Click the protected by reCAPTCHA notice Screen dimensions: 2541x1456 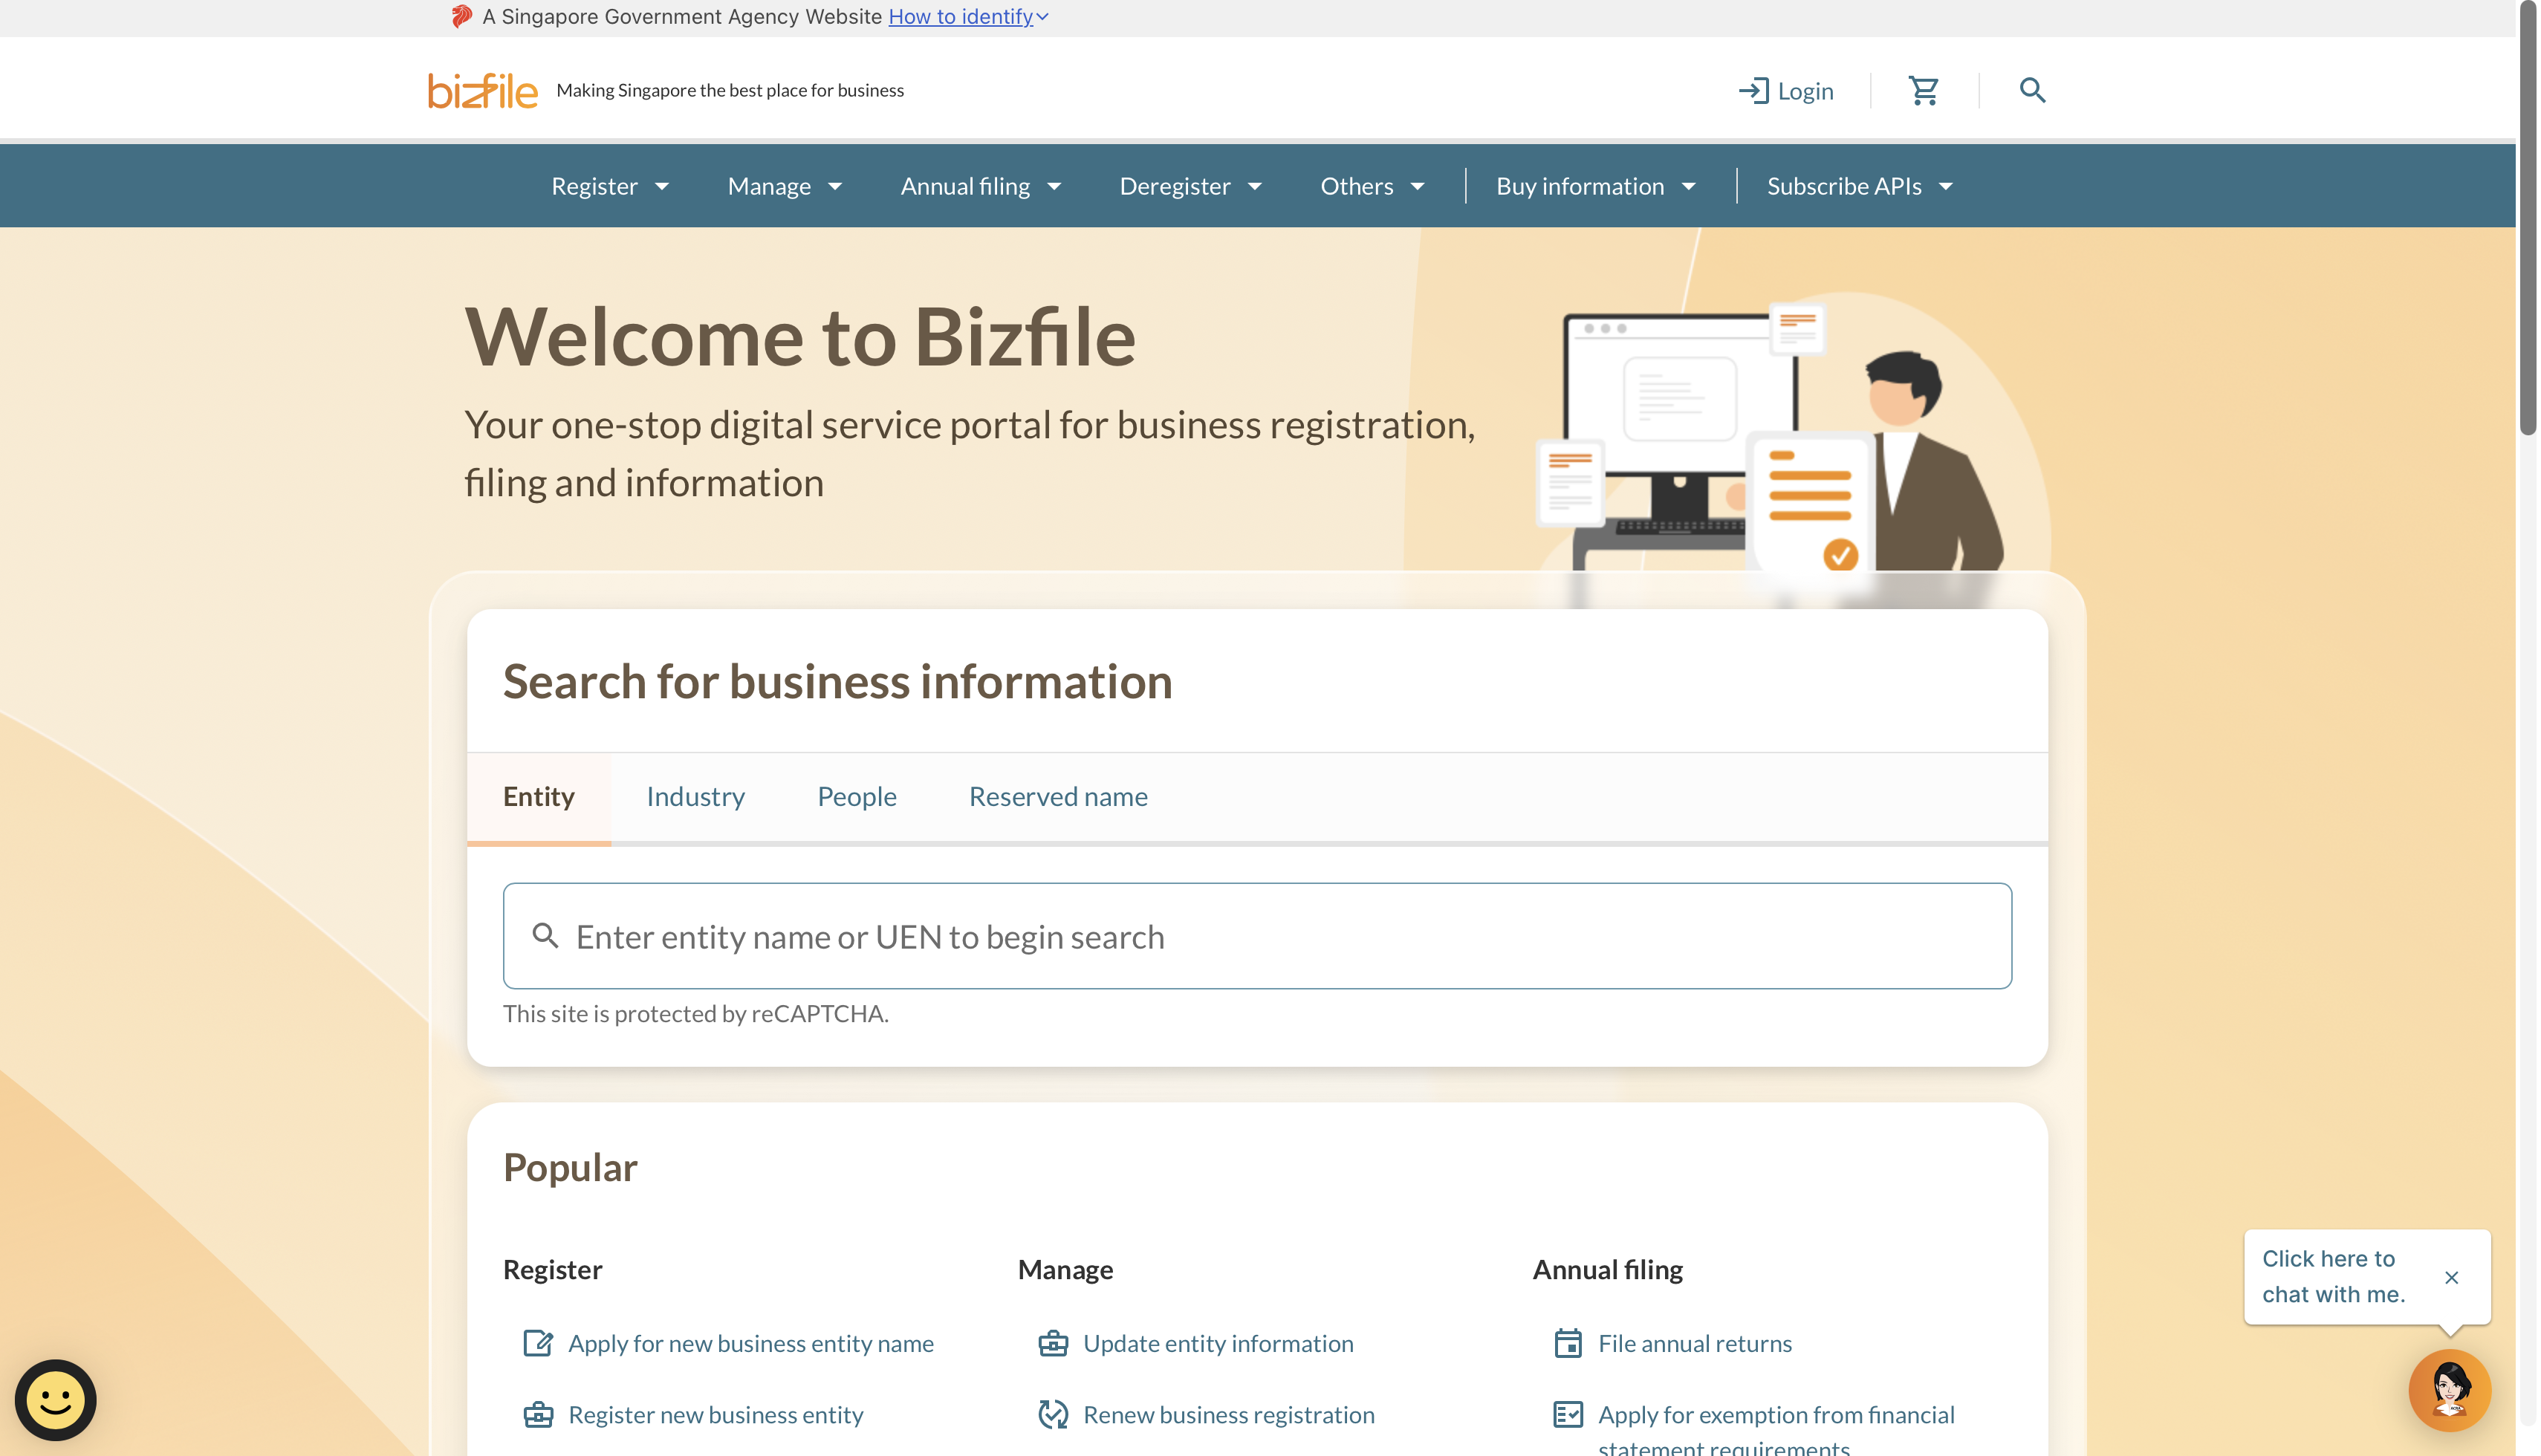coord(696,1013)
